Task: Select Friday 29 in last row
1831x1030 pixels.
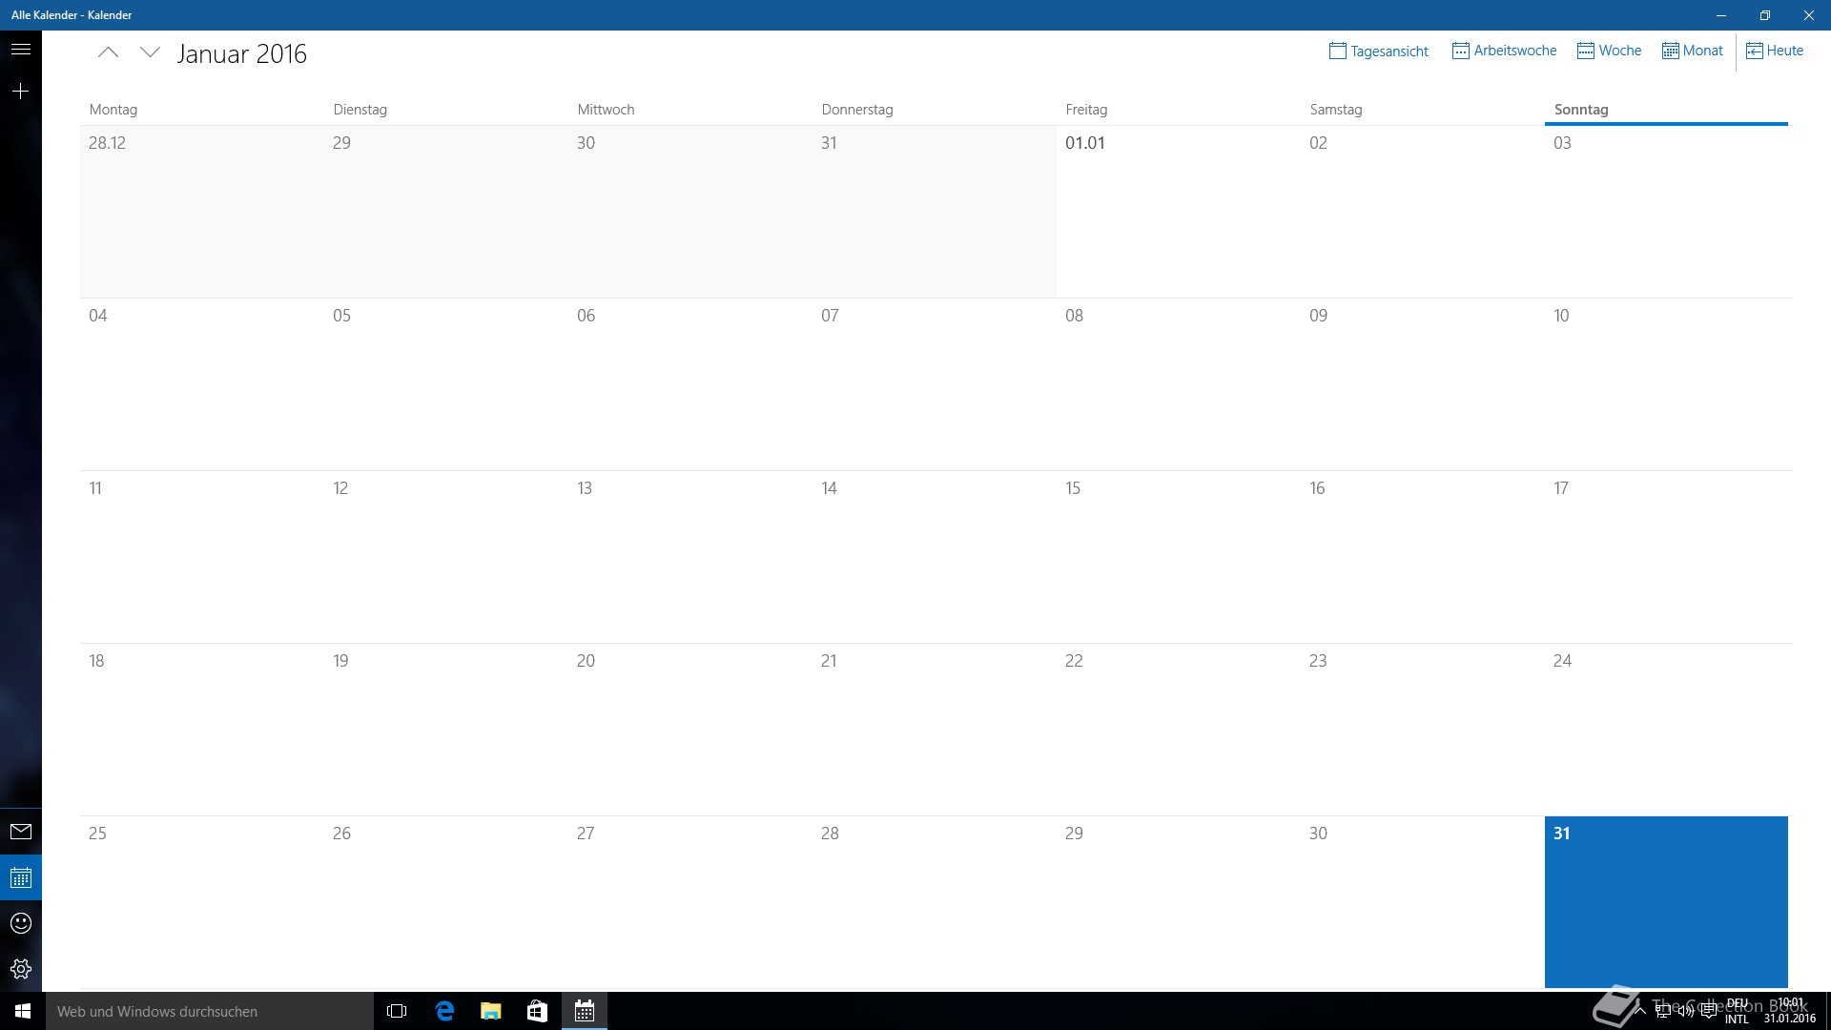Action: tap(1179, 902)
